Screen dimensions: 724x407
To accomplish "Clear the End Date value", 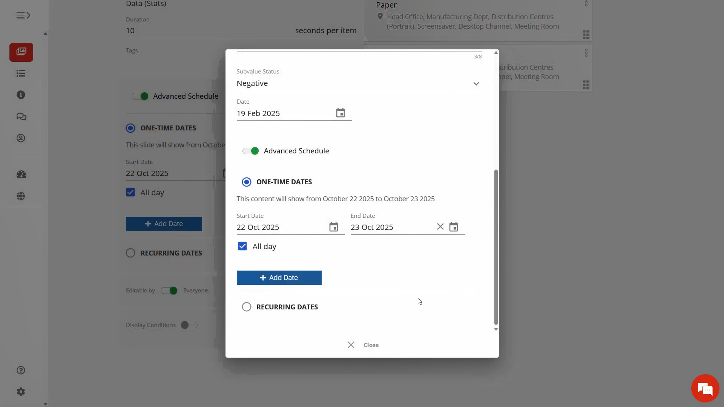I will (x=440, y=227).
